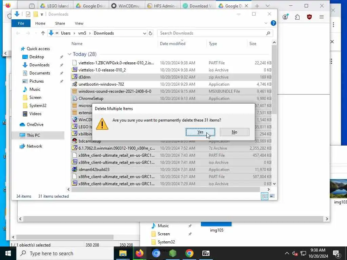The width and height of the screenshot is (347, 260).
Task: Open File Explorer from the taskbar
Action: tap(123, 253)
